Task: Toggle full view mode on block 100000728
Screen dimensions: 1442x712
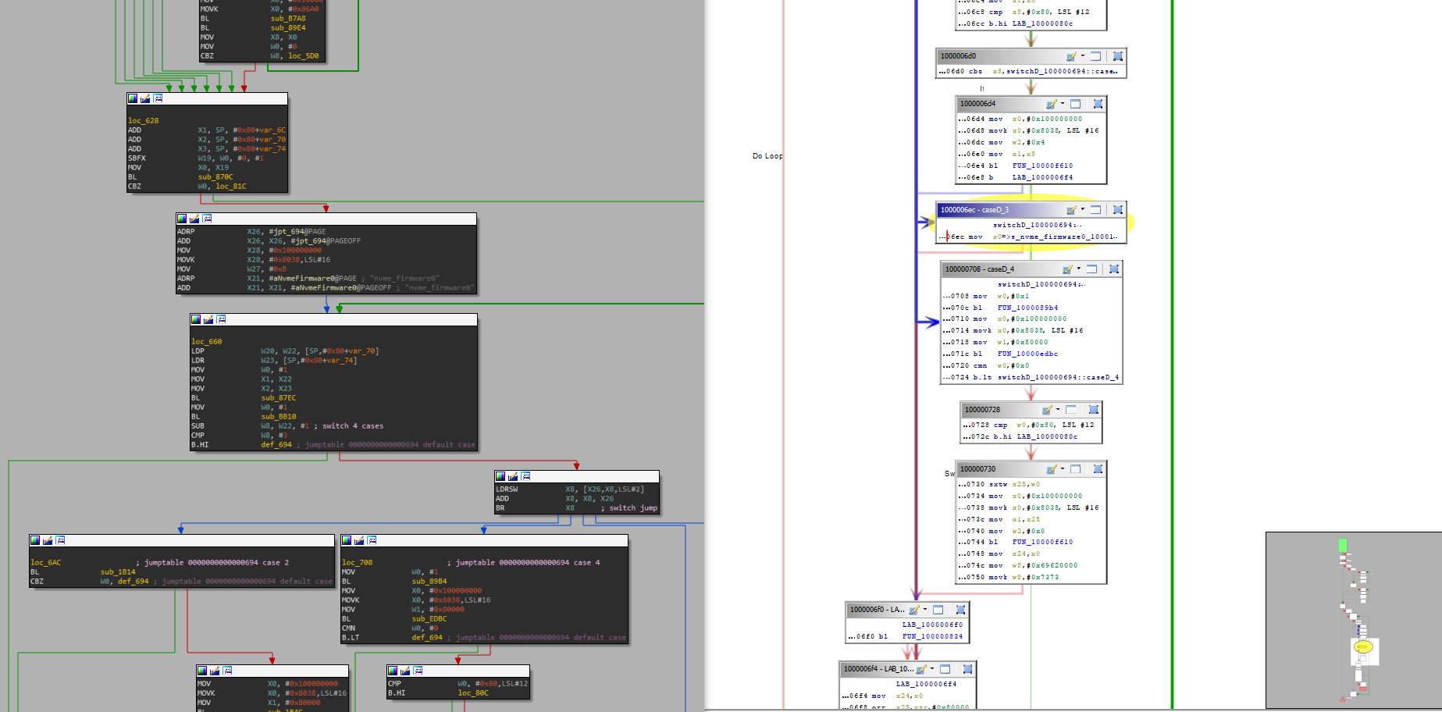Action: (1071, 410)
